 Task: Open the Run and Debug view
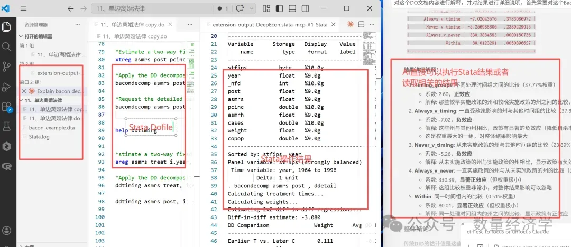tap(6, 87)
